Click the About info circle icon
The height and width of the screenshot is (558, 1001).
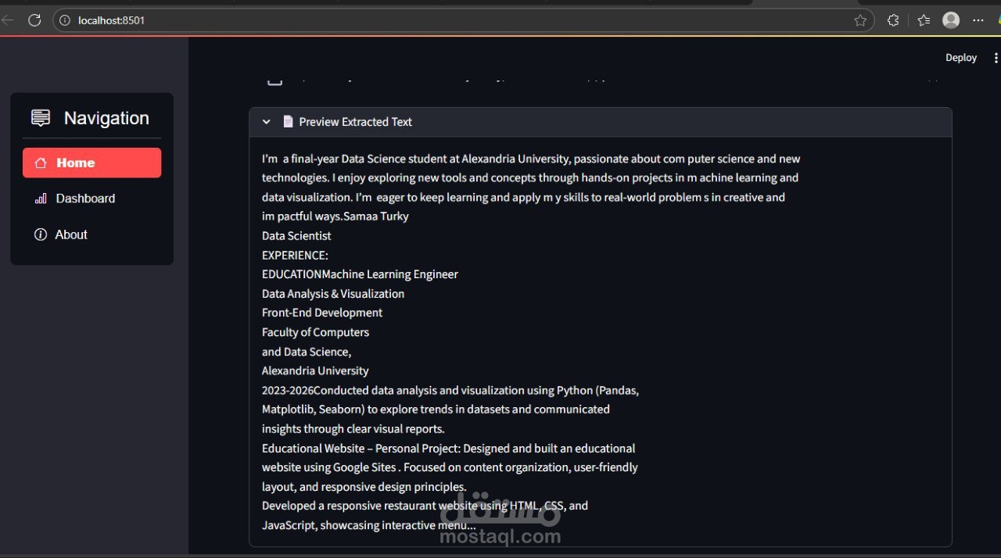[41, 234]
